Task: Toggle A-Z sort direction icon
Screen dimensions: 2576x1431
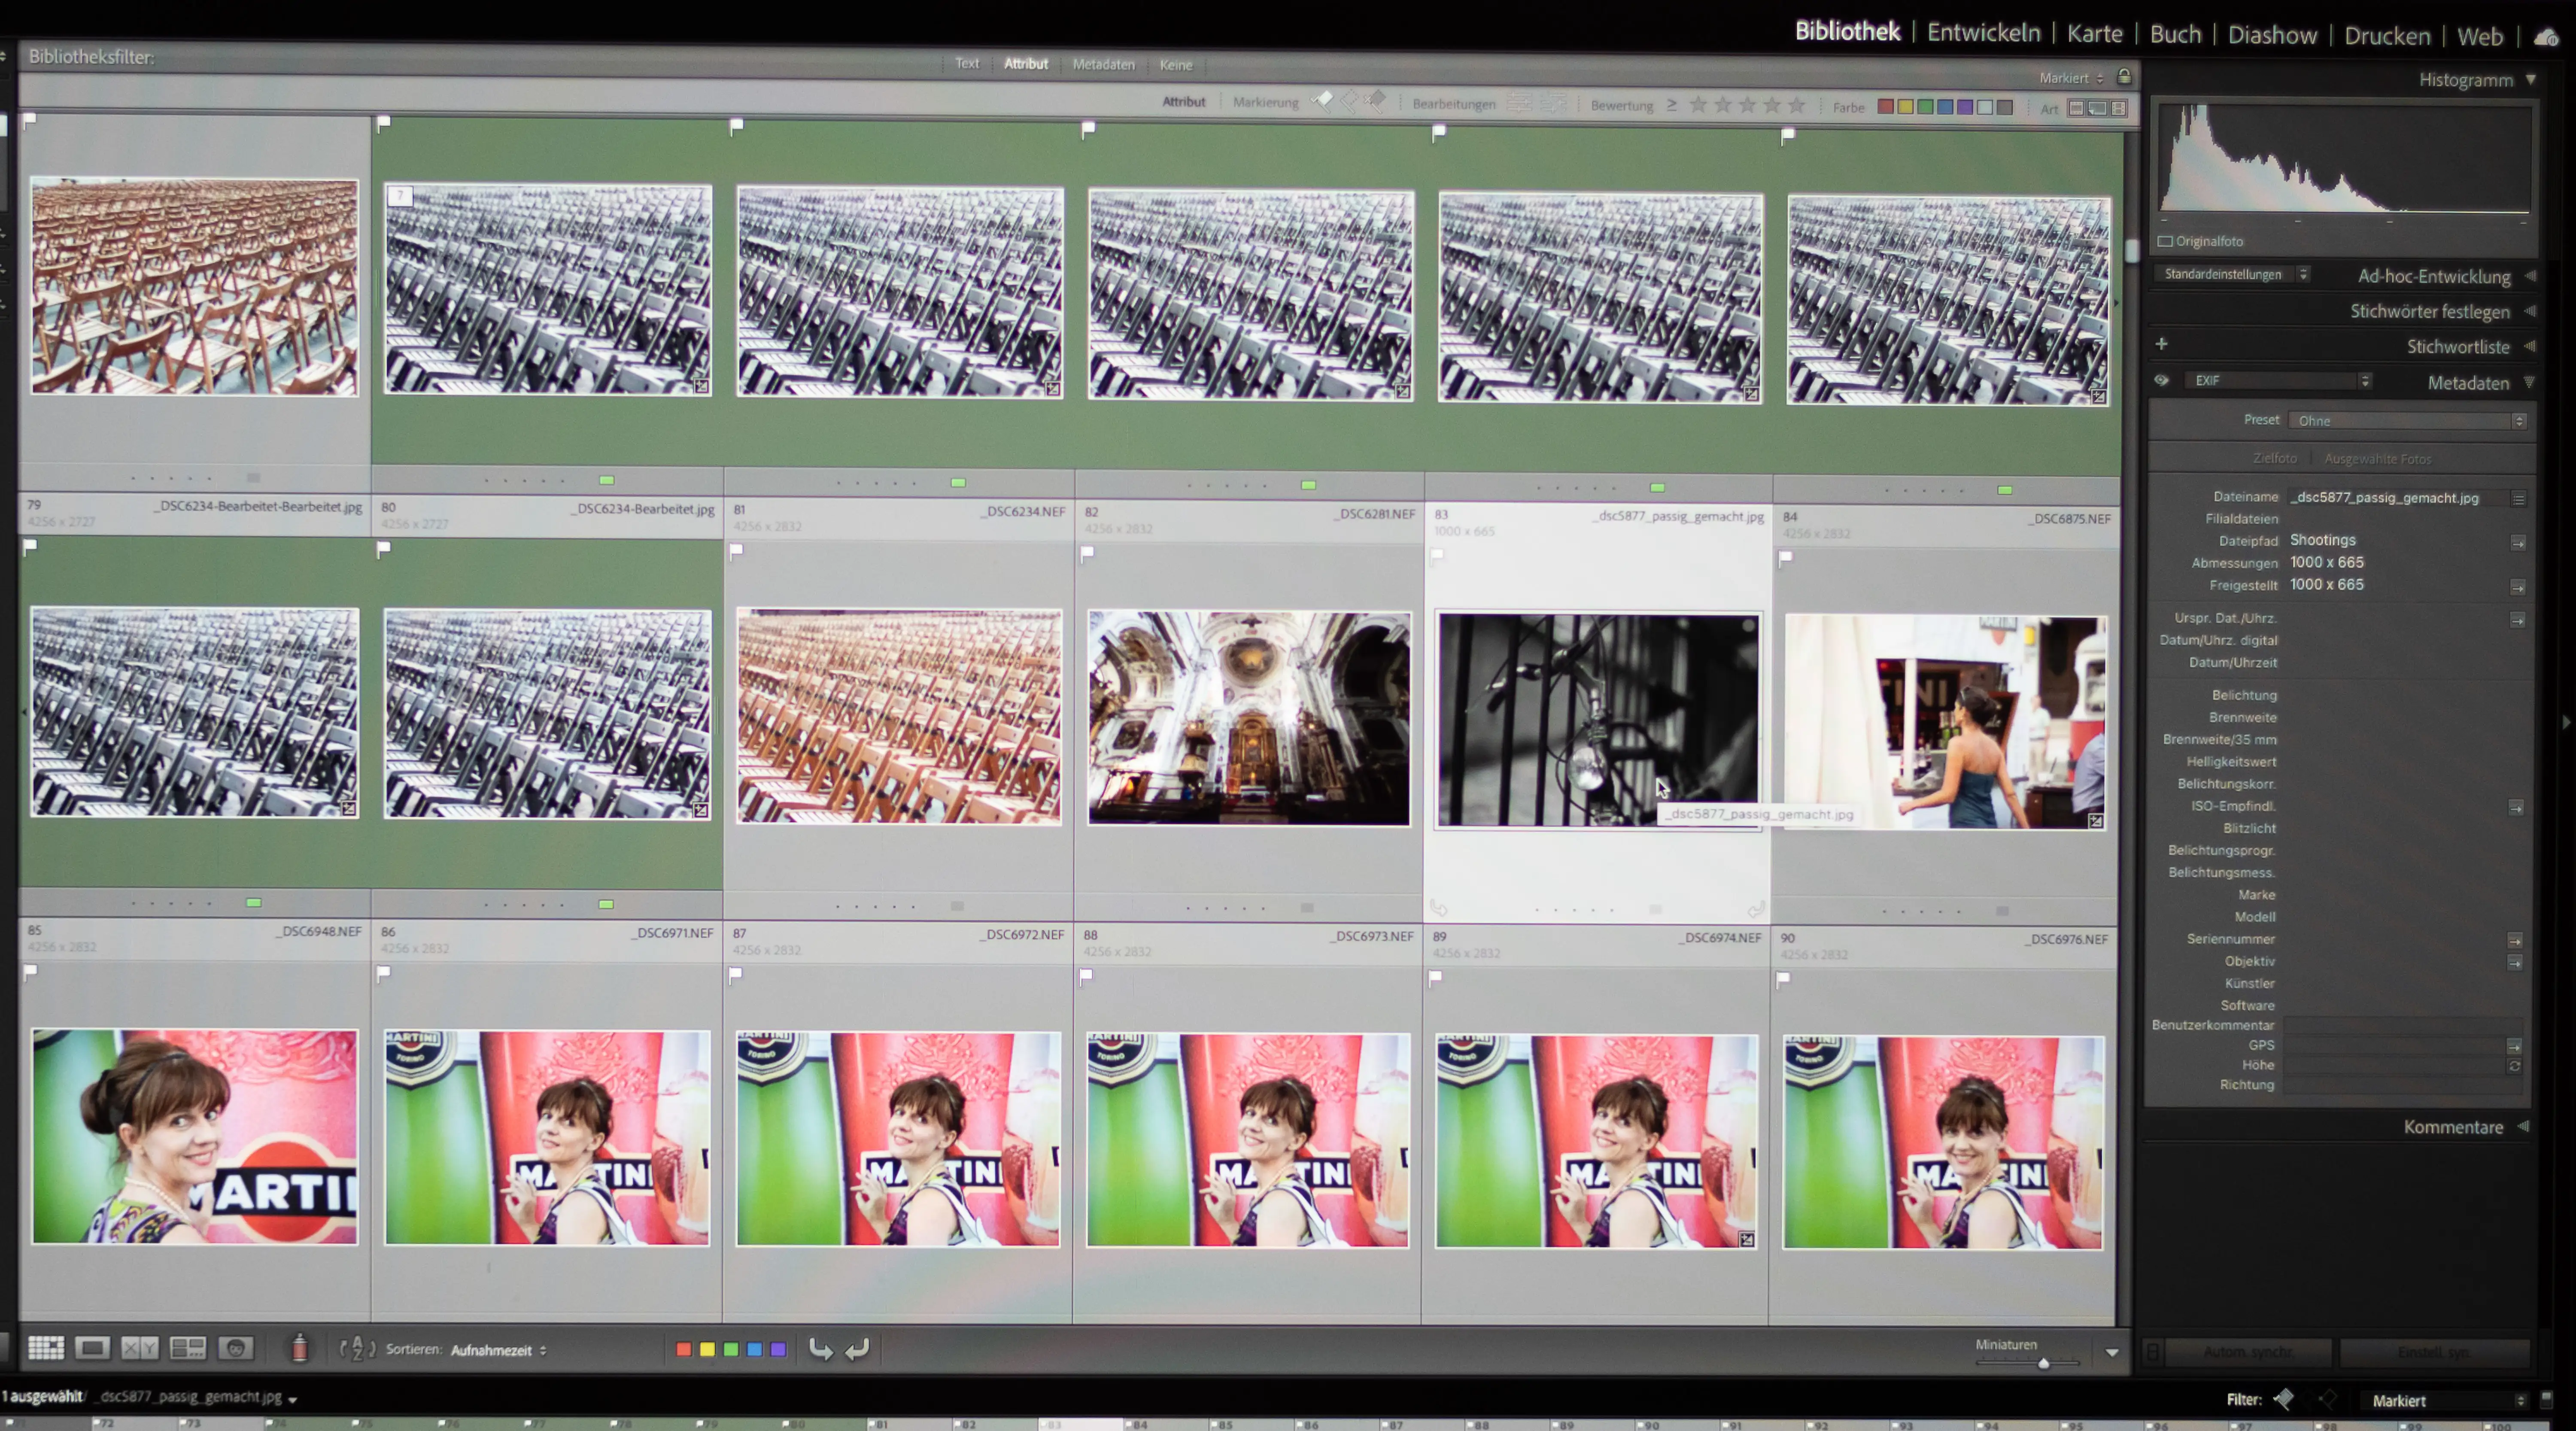Action: [x=357, y=1349]
